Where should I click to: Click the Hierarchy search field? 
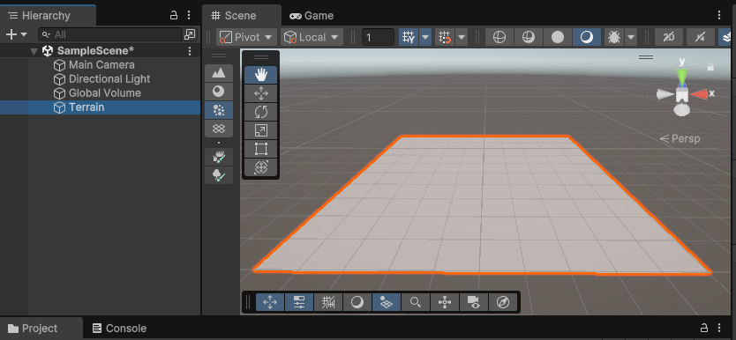coord(110,34)
